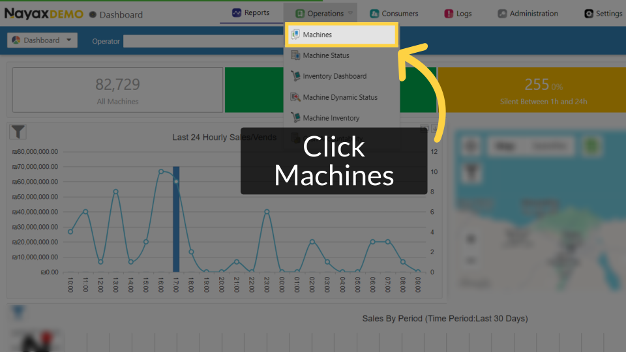Image resolution: width=626 pixels, height=352 pixels.
Task: Click the 17:00 bar in hourly chart
Action: point(176,219)
